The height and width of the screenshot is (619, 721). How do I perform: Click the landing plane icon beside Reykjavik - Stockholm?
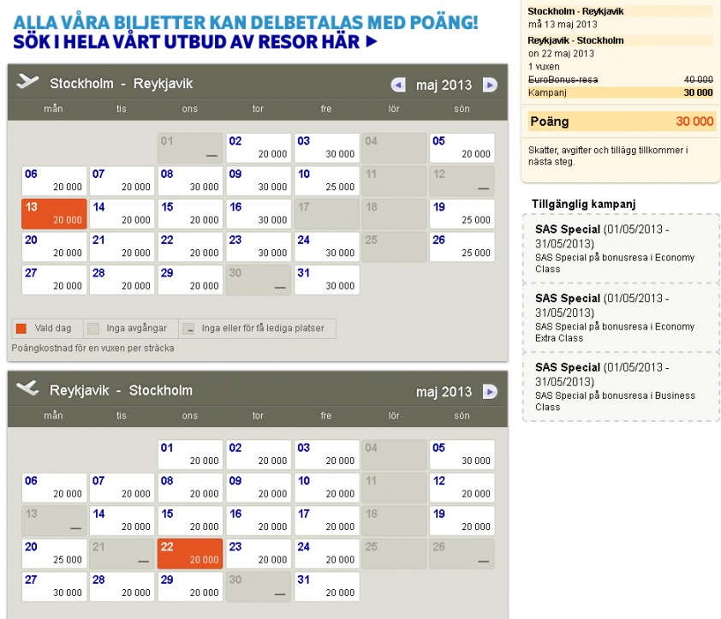(27, 388)
